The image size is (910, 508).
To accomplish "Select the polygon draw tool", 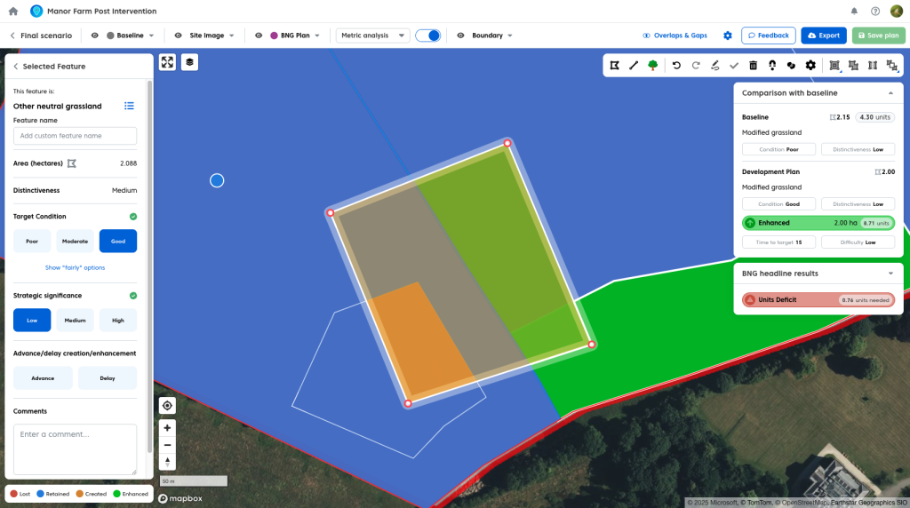I will coord(614,65).
